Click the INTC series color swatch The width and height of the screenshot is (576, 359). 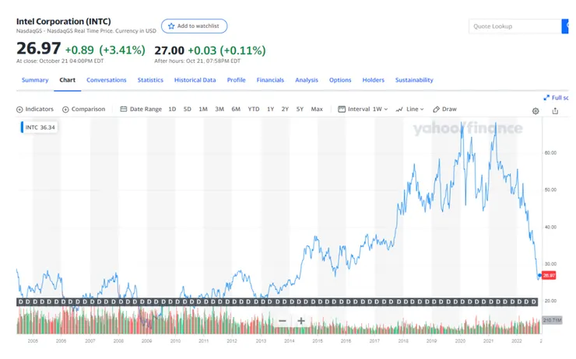point(22,127)
